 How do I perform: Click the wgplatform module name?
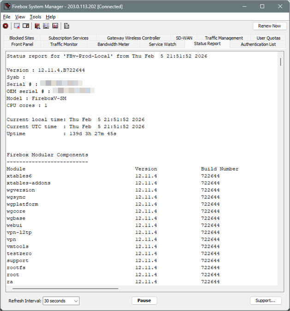point(23,204)
